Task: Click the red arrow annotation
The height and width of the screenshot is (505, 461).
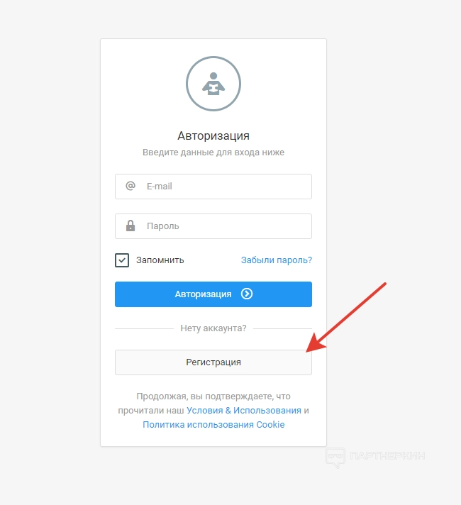Action: tap(346, 317)
